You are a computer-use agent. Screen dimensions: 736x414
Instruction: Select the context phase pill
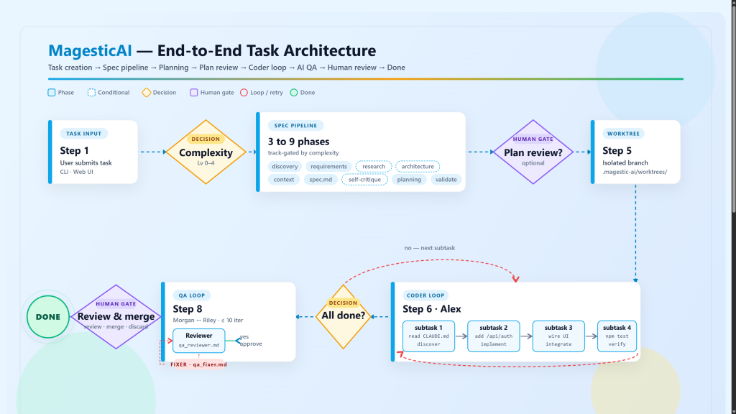(283, 179)
